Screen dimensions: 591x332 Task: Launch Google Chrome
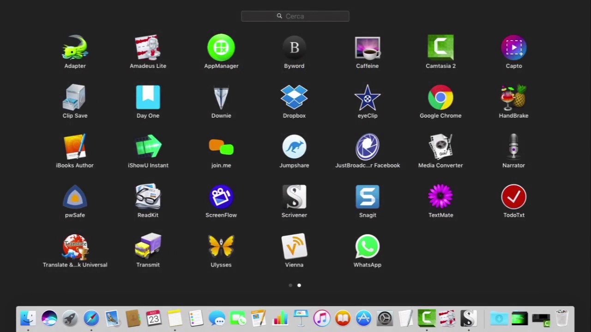point(440,97)
